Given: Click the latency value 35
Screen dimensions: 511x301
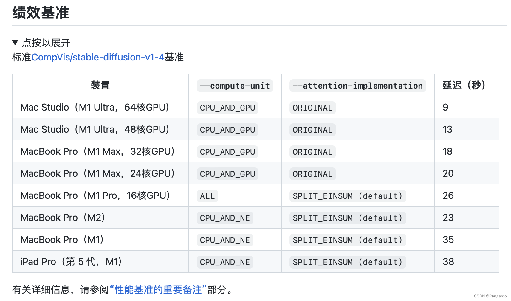Looking at the screenshot, I should (448, 240).
